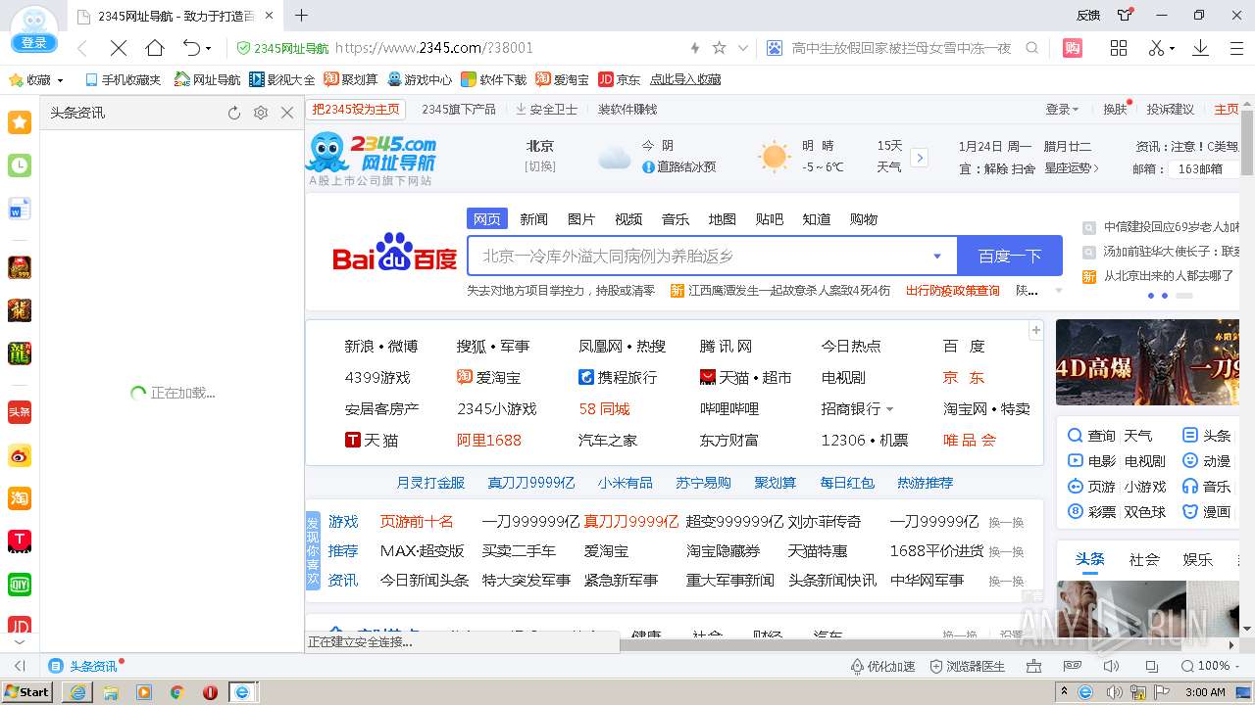Open the iQIYI icon in sidebar

click(x=20, y=584)
